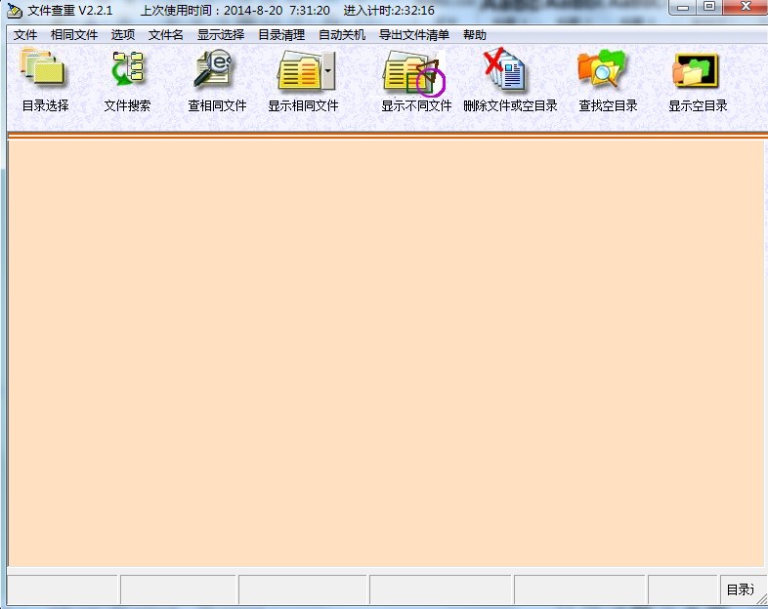Open the 自动关机 menu
This screenshot has height=609, width=768.
[x=342, y=35]
